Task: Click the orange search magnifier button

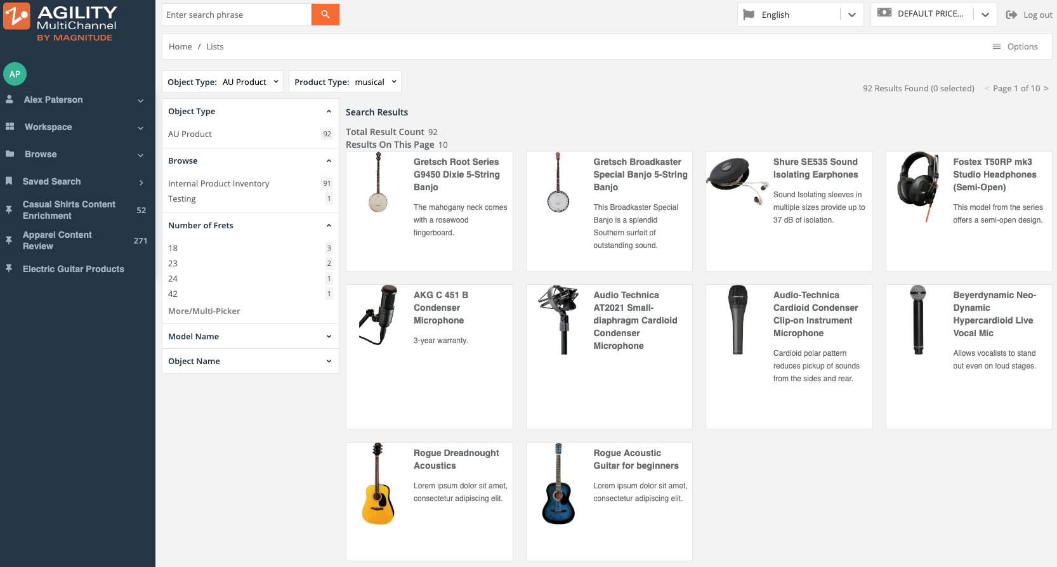Action: (325, 15)
